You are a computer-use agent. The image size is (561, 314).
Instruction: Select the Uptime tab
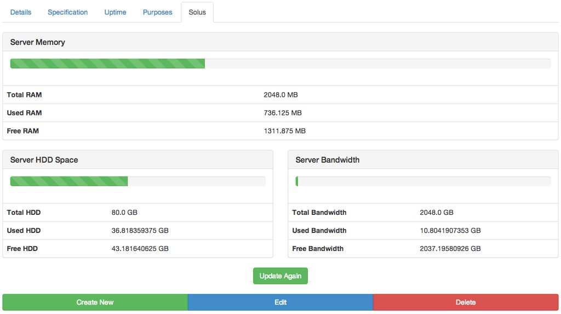(115, 12)
